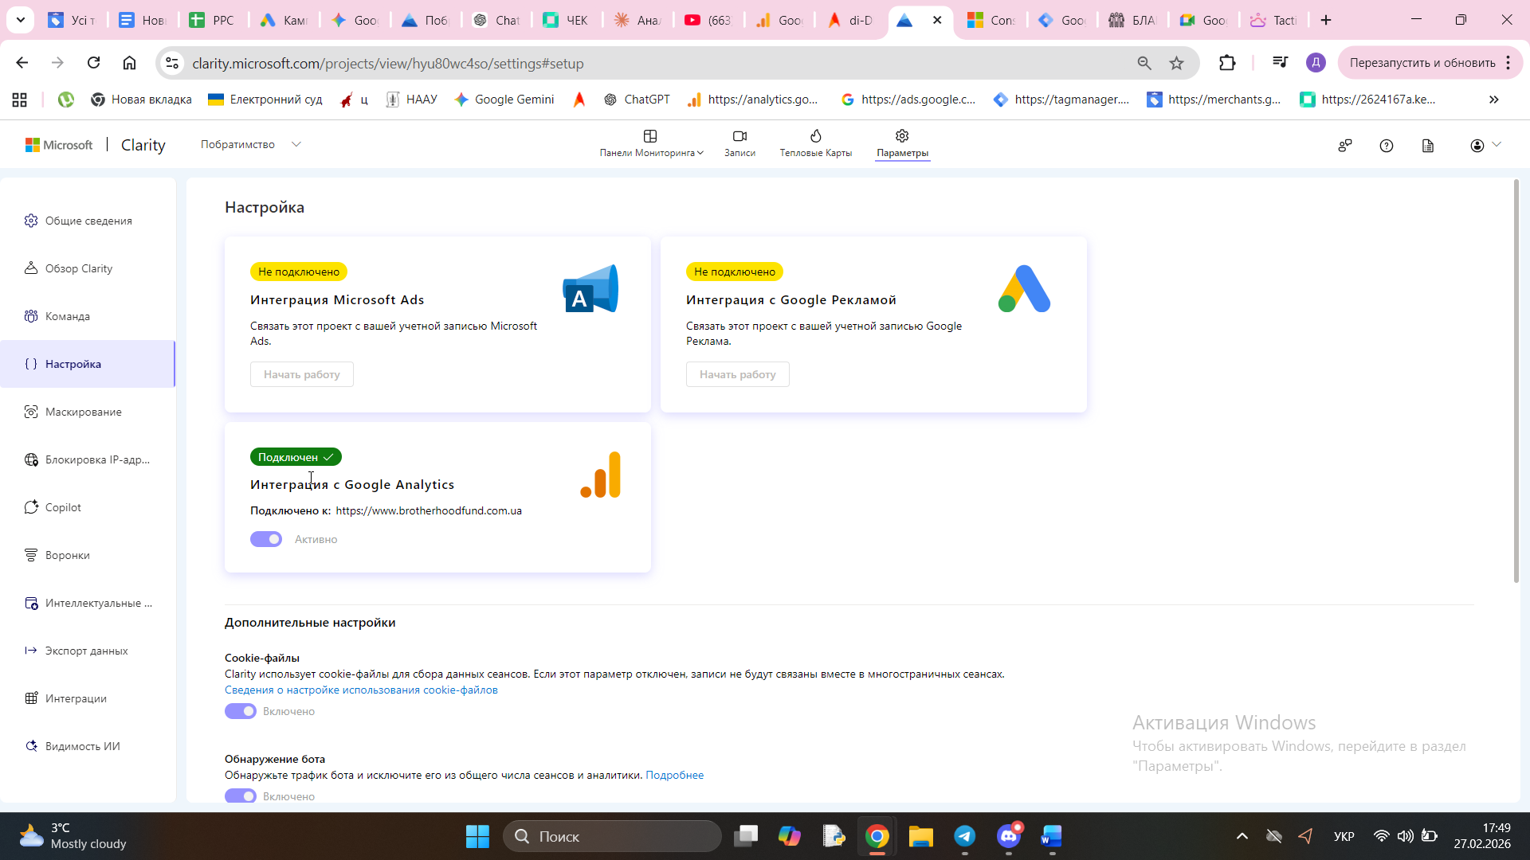The width and height of the screenshot is (1530, 860).
Task: Click the documentation page icon in header
Action: 1428,146
